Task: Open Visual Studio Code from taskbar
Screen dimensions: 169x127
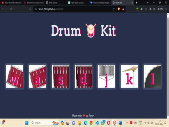Action: click(97, 123)
